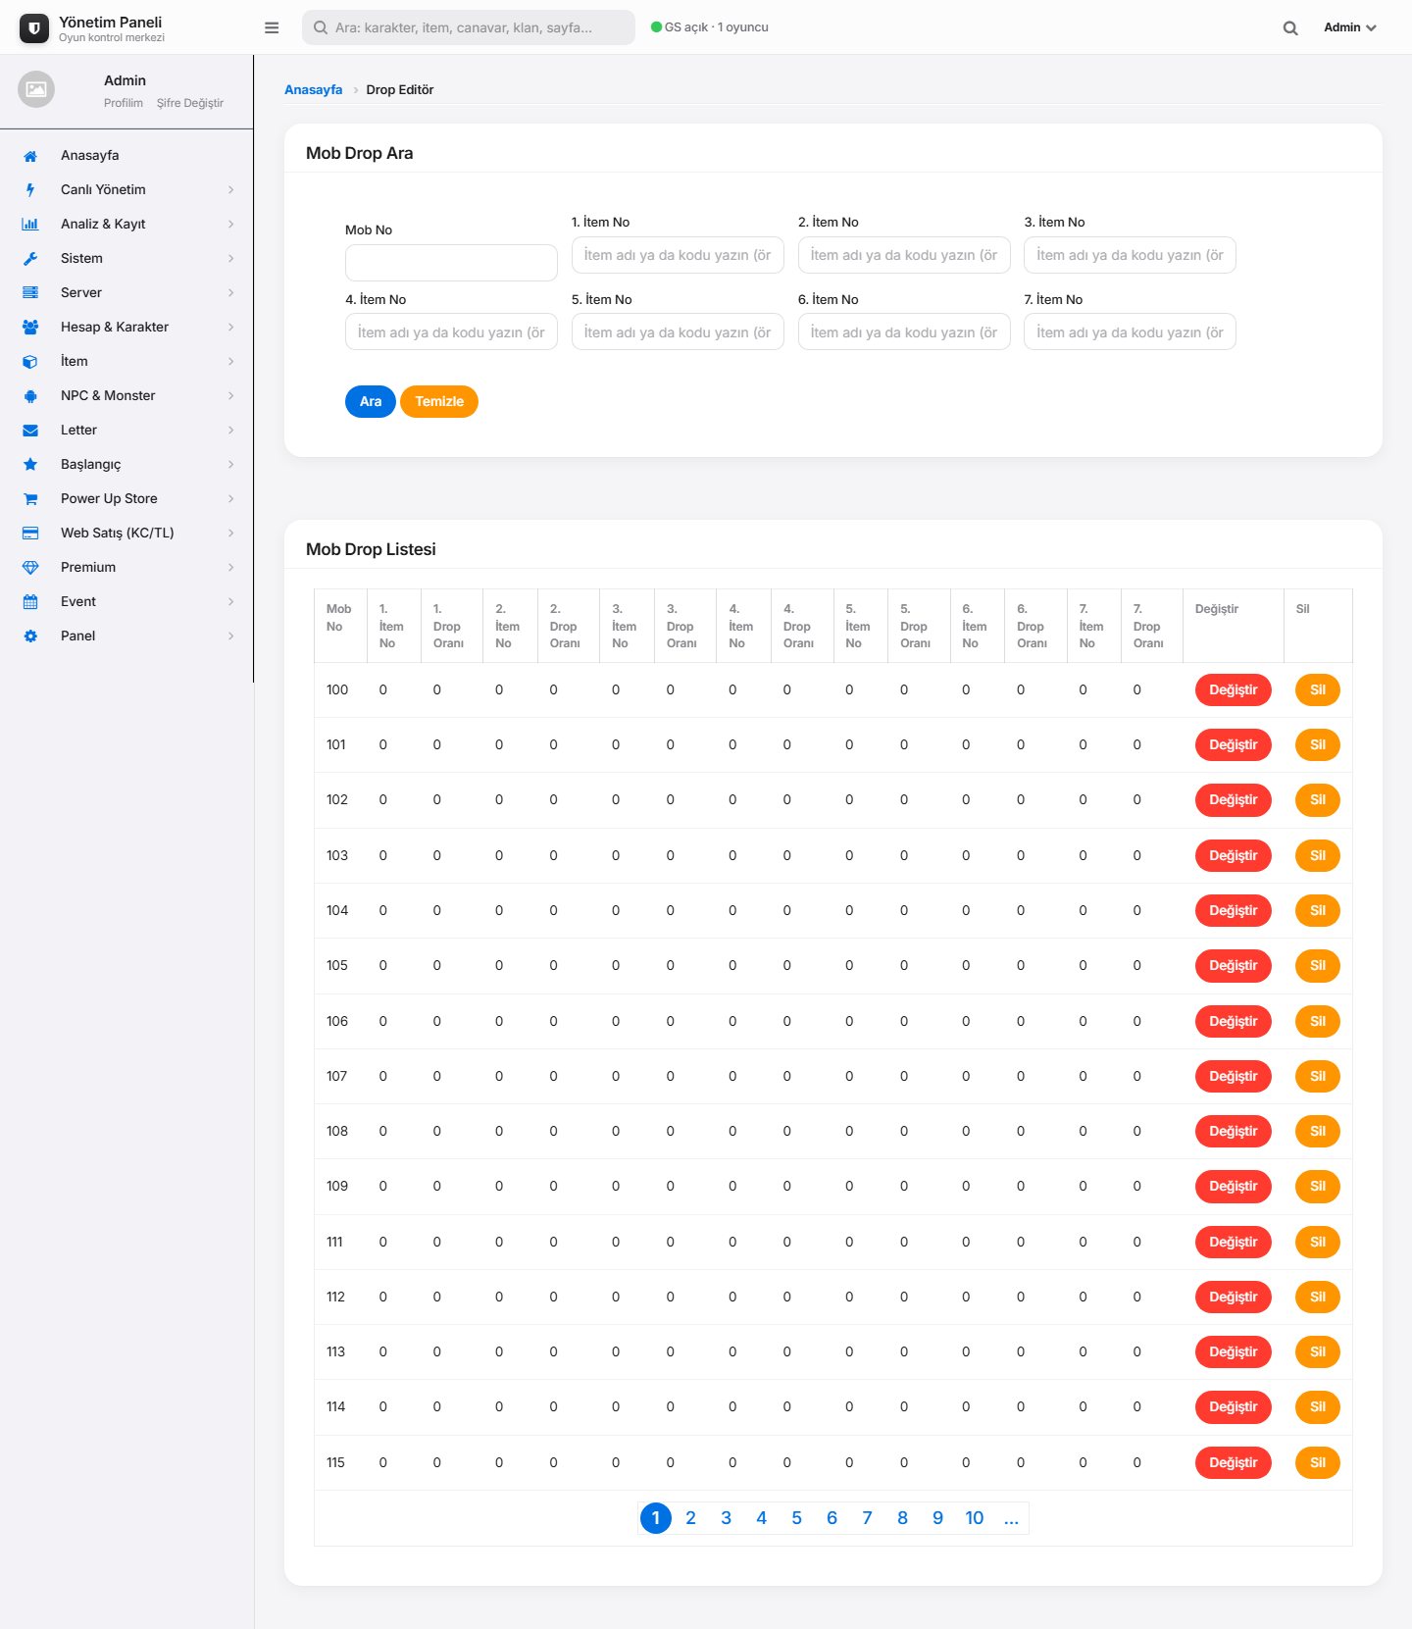Click the Analiz & Kayıt chart icon
This screenshot has width=1412, height=1629.
(30, 225)
